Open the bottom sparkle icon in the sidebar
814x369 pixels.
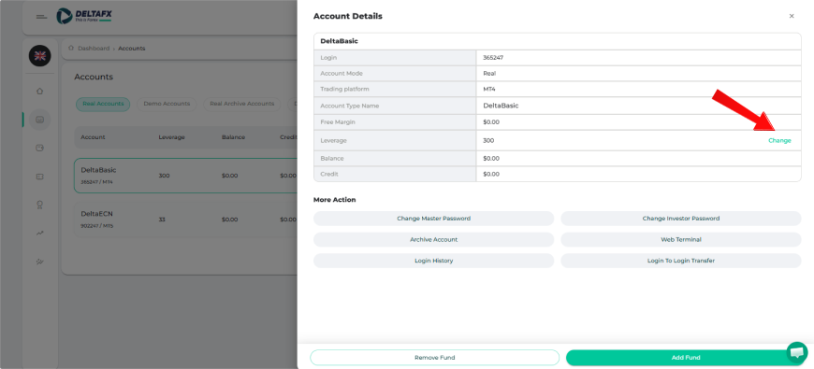[x=40, y=262]
